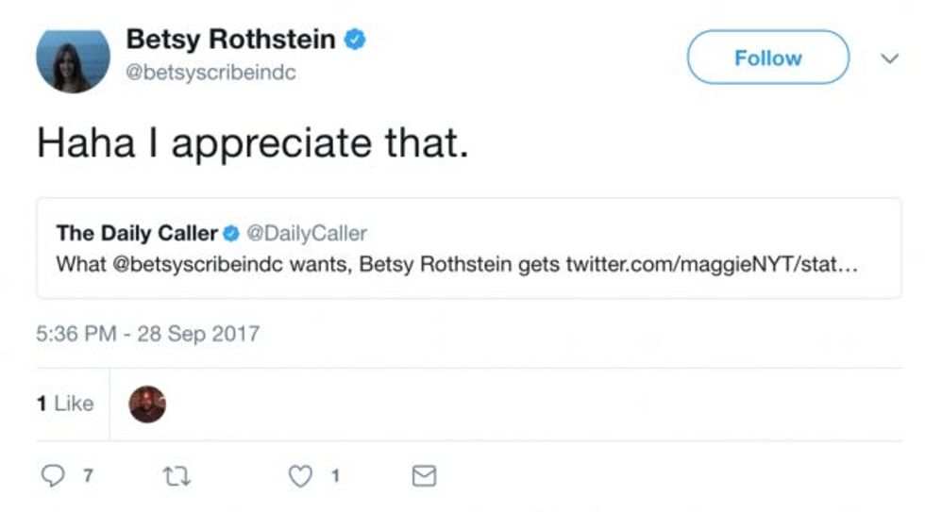Click the 5:36 PM - 28 Sep 2017 timestamp

tap(147, 334)
